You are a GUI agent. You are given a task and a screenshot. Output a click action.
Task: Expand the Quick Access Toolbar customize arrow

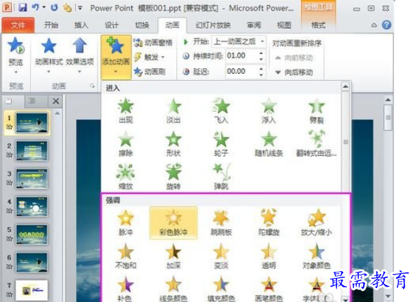tap(80, 8)
